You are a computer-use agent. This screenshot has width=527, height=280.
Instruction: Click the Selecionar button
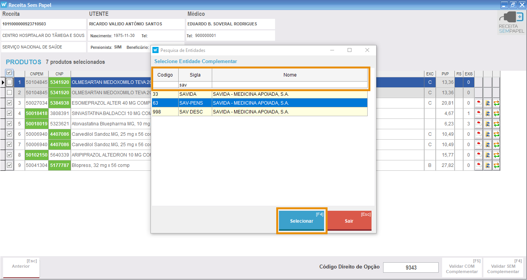tap(302, 221)
